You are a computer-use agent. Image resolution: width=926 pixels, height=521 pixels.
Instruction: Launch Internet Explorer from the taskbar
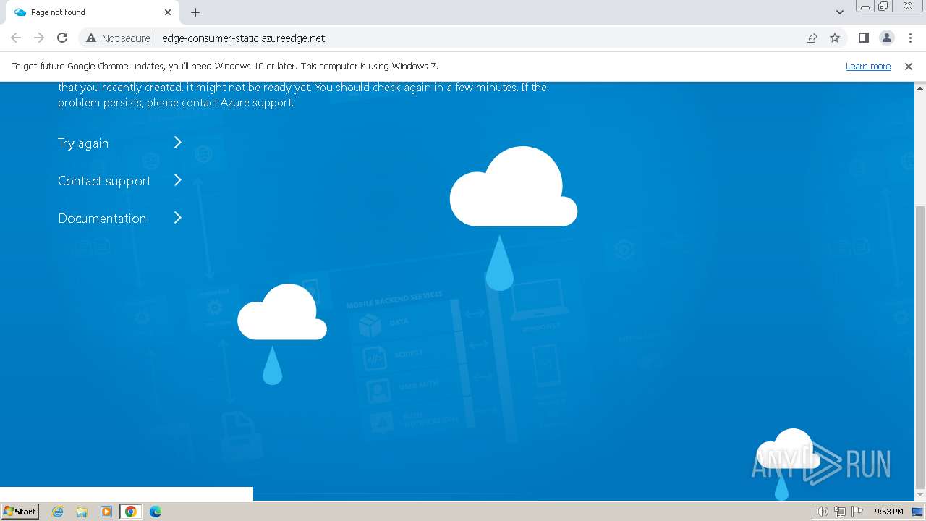[58, 512]
